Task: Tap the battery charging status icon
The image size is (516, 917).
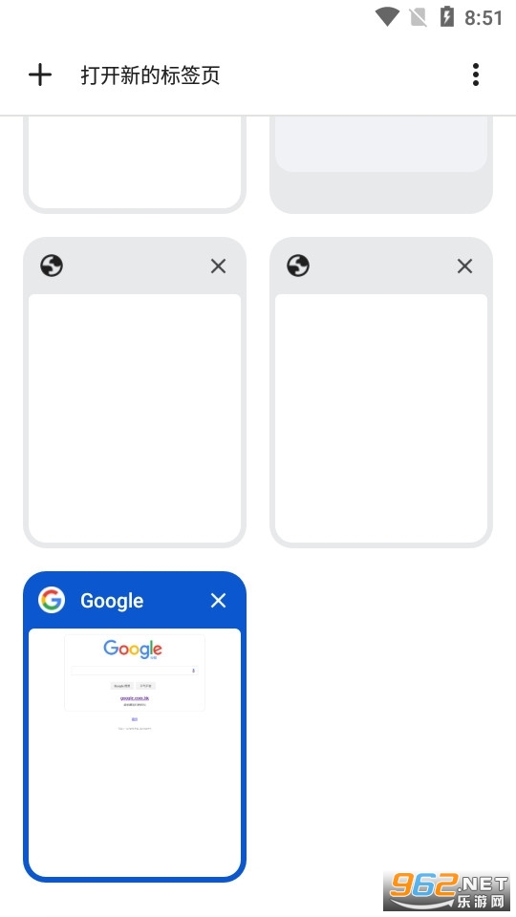Action: (447, 16)
